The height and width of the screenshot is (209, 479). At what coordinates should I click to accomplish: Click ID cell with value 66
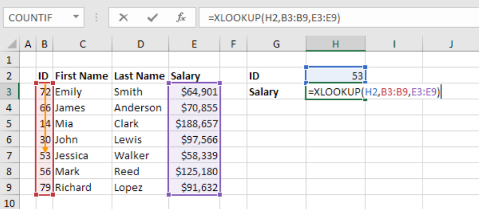[x=45, y=108]
